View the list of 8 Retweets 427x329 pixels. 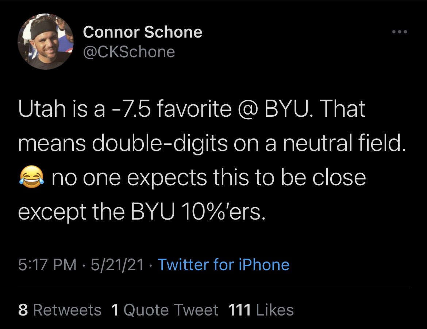pos(59,310)
